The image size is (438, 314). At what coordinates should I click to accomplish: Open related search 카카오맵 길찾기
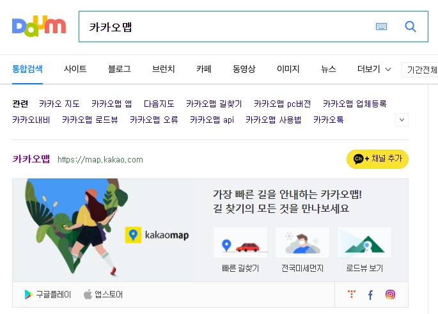point(214,104)
